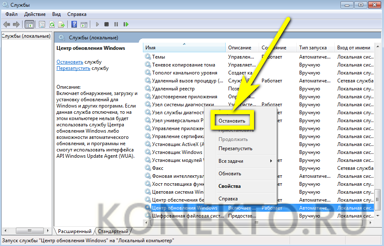Viewport: 384px width, 246px height.
Task: Toggle the console tree pane icon
Action: [x=29, y=24]
